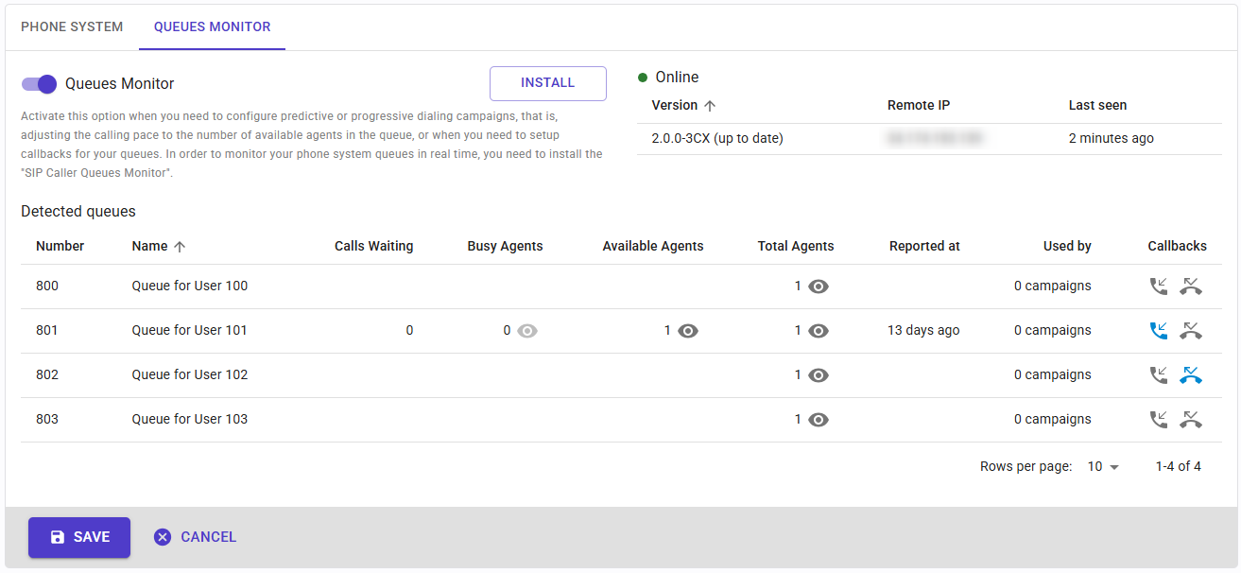
Task: Click missed call callback icon for queue 801
Action: tap(1191, 331)
